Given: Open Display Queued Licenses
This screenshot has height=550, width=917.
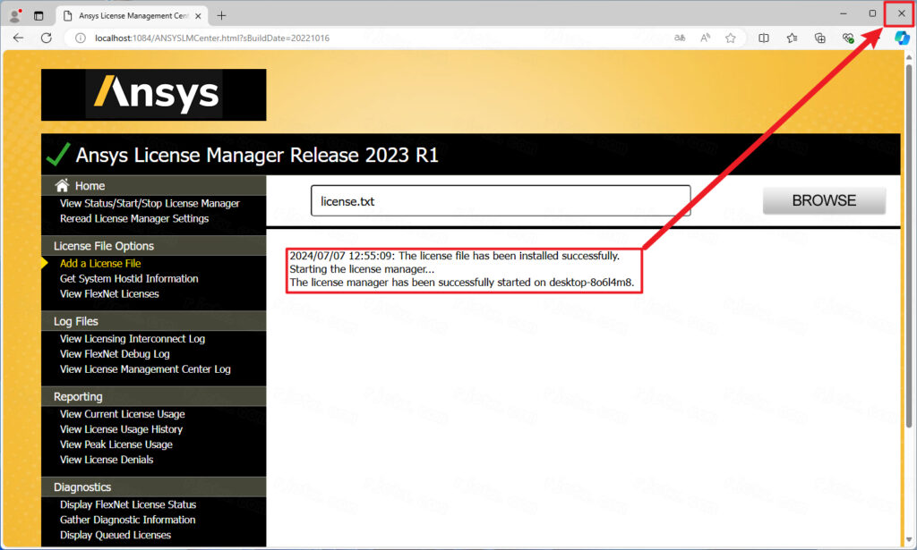Looking at the screenshot, I should pos(116,535).
